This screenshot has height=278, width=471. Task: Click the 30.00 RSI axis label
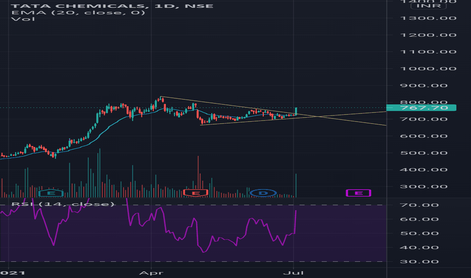419,261
